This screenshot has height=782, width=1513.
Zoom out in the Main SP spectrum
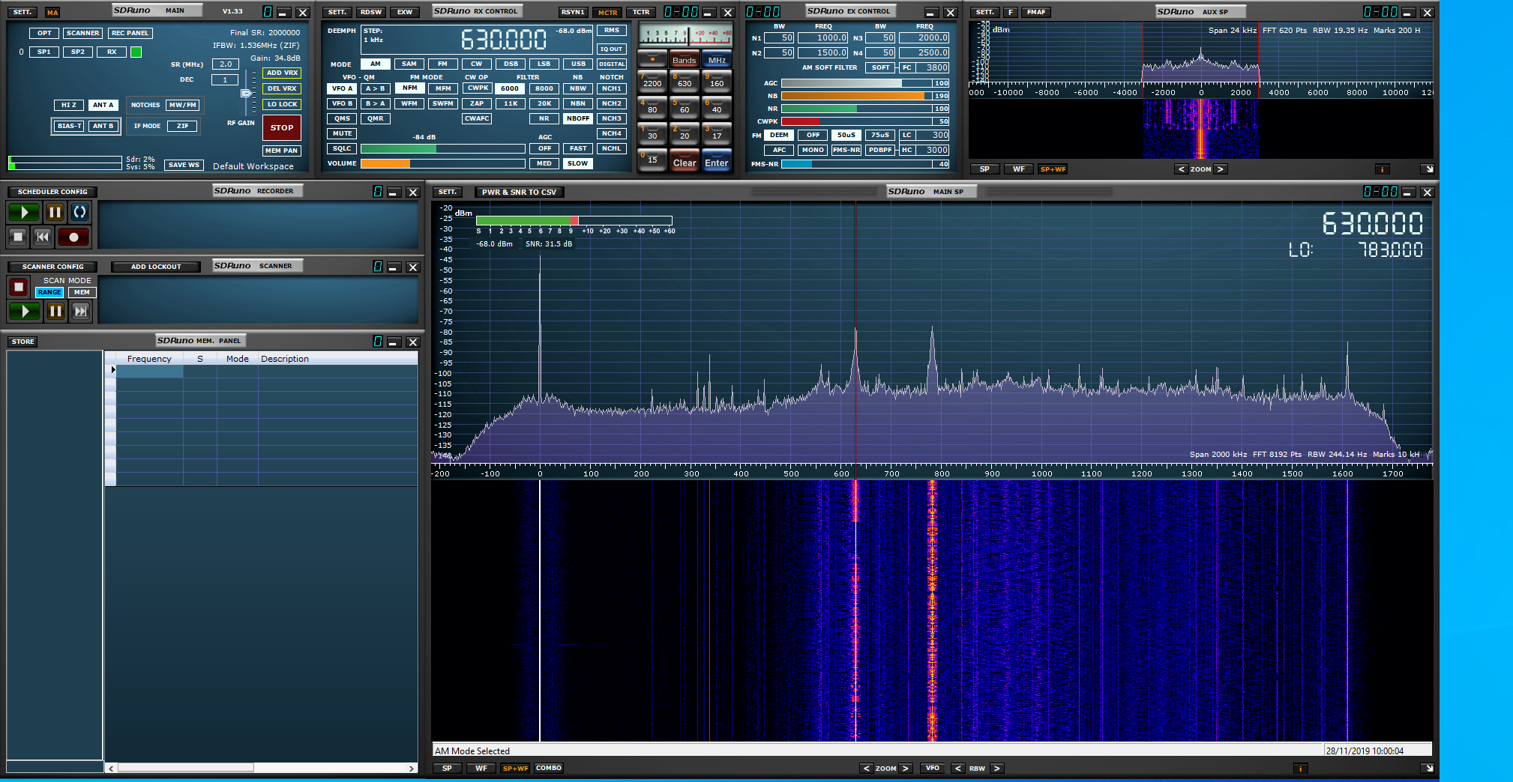pyautogui.click(x=867, y=769)
